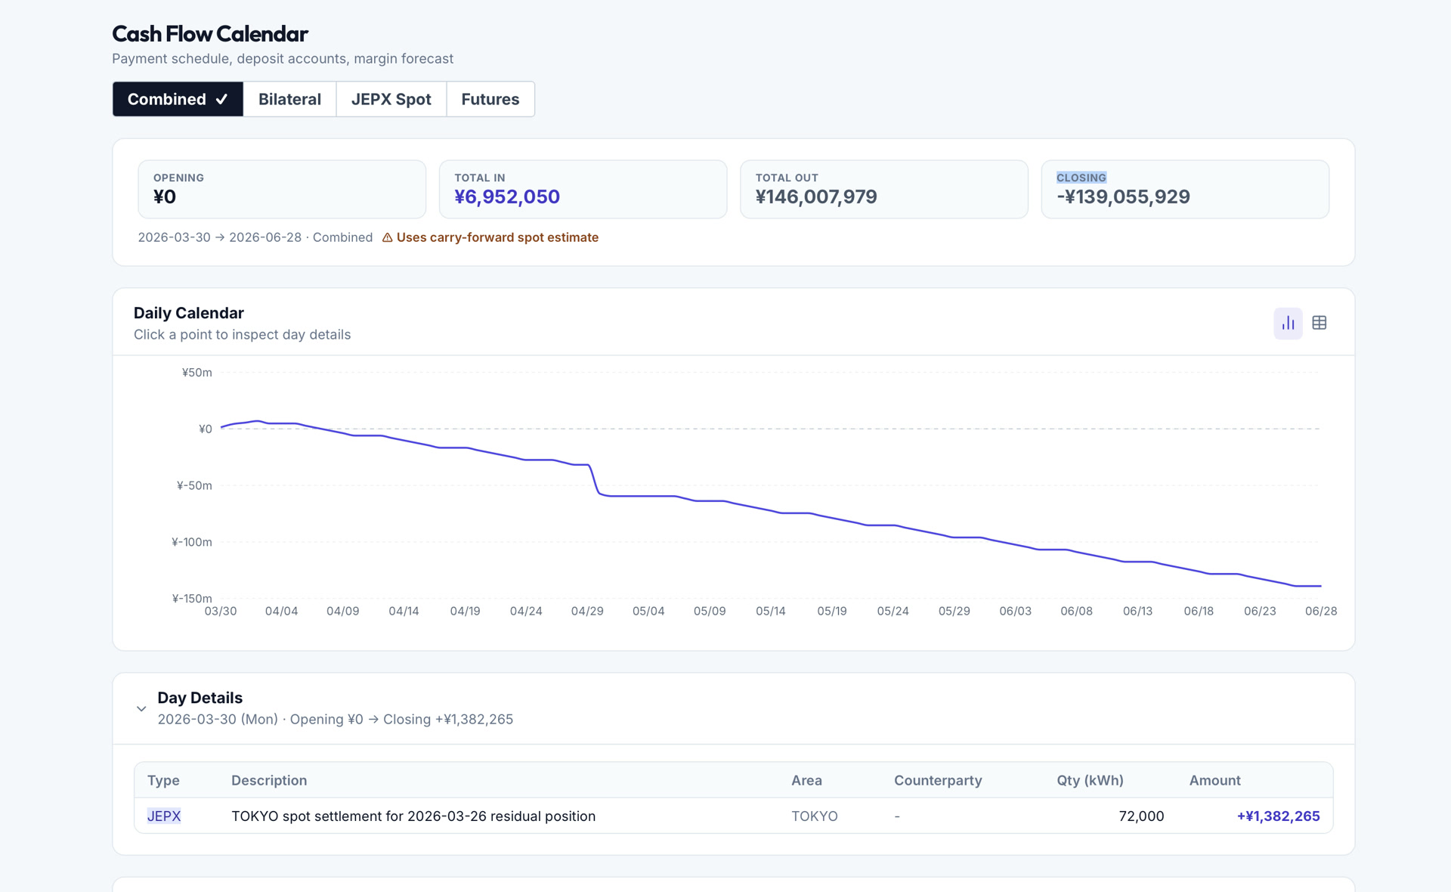1451x892 pixels.
Task: Select the TOTAL IN summary card
Action: tap(583, 188)
